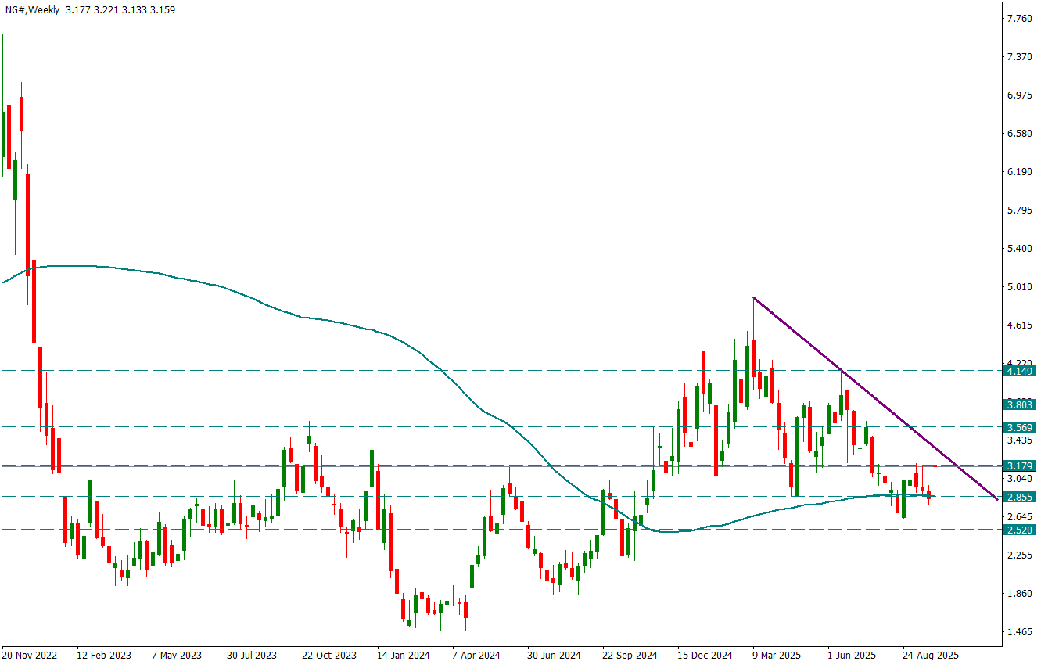Click the 6.975 price axis label
The height and width of the screenshot is (665, 1041).
pyautogui.click(x=1021, y=95)
